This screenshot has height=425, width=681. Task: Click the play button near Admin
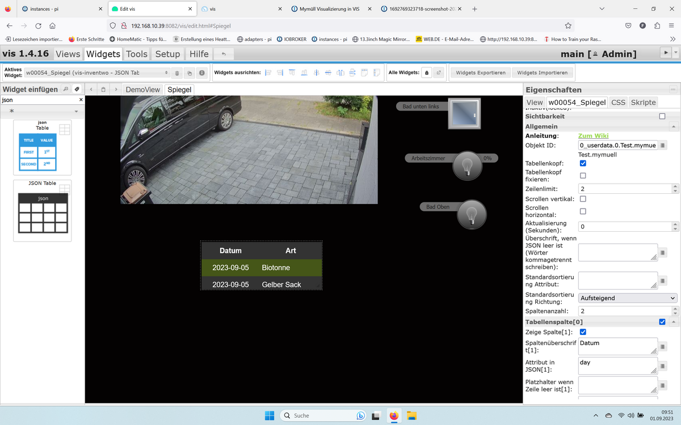[x=665, y=53]
